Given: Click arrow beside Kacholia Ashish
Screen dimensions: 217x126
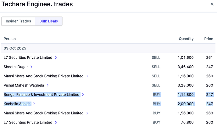Looking at the screenshot, I should (34, 104).
